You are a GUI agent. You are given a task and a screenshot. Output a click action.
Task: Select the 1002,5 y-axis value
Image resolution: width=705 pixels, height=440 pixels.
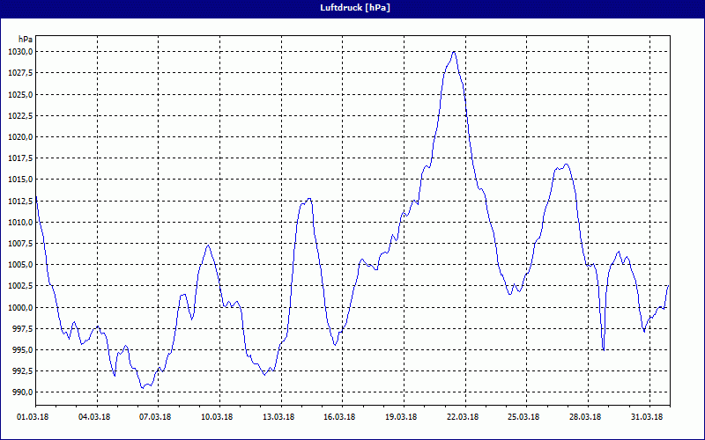point(20,286)
